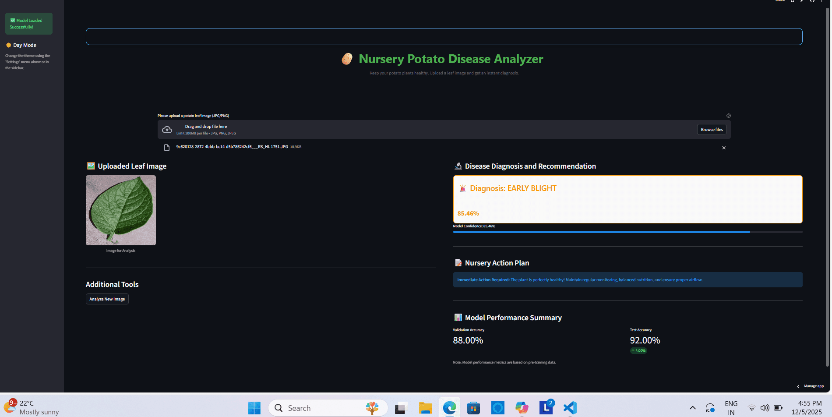Image resolution: width=832 pixels, height=417 pixels.
Task: Open the help tooltip icon above the uploader
Action: (729, 116)
